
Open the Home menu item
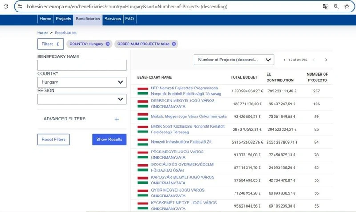(x=45, y=19)
